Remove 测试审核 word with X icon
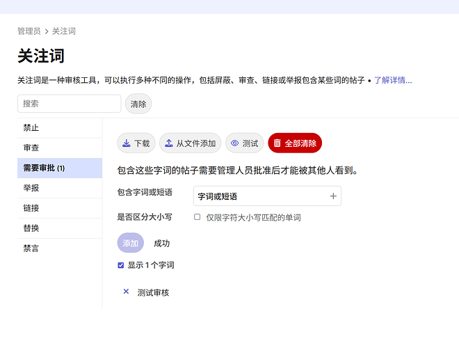 point(126,292)
